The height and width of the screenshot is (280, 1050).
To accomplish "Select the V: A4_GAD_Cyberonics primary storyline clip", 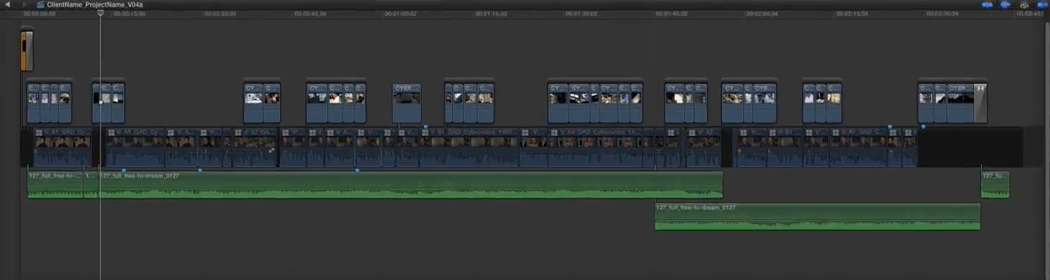I will 596,147.
